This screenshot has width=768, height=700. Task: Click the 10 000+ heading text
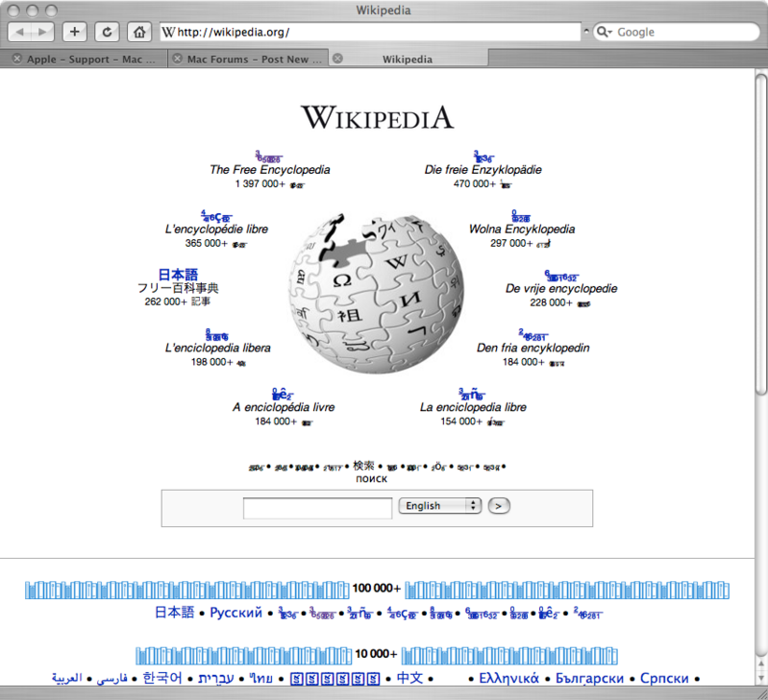pos(376,654)
